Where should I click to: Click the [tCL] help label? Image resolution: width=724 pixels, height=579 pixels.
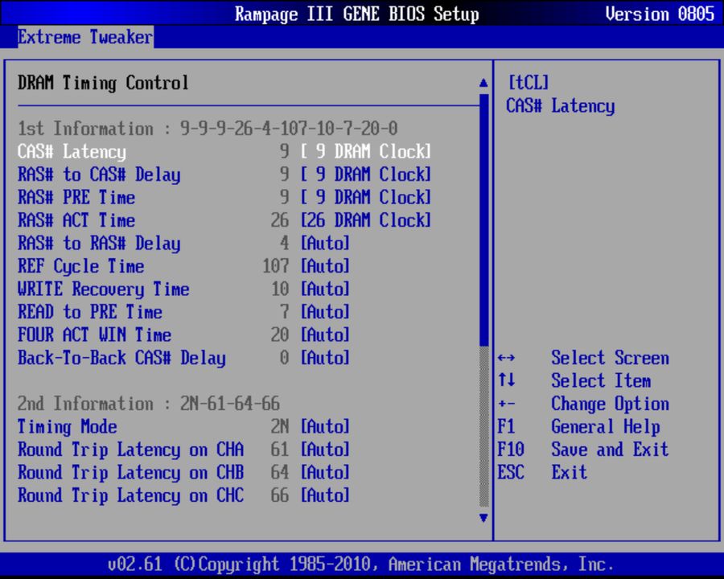[529, 83]
